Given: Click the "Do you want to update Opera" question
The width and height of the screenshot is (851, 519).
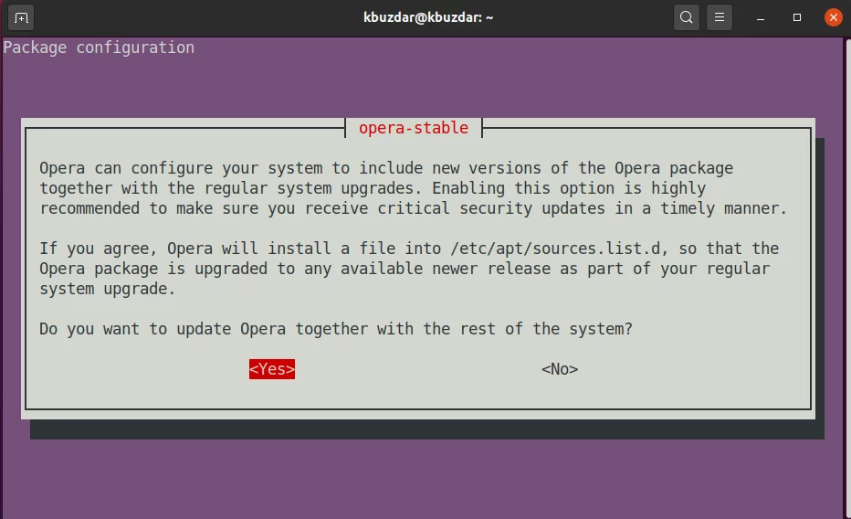Looking at the screenshot, I should (x=336, y=329).
